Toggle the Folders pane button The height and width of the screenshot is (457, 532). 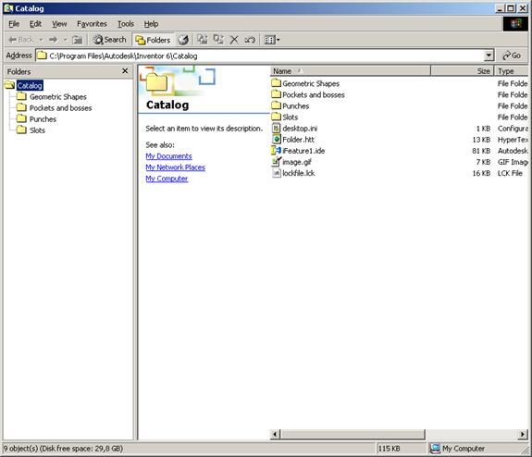click(x=153, y=40)
